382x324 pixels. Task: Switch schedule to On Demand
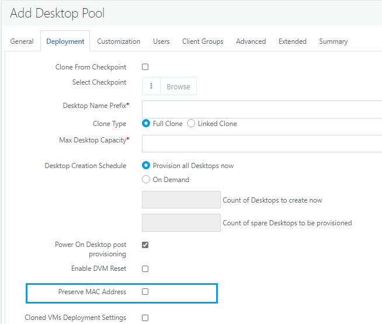point(146,179)
